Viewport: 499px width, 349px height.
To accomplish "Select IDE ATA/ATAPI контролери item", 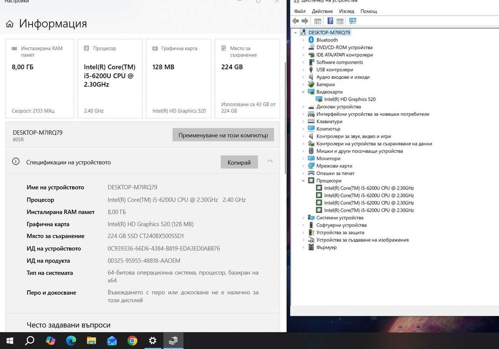I will (x=344, y=55).
